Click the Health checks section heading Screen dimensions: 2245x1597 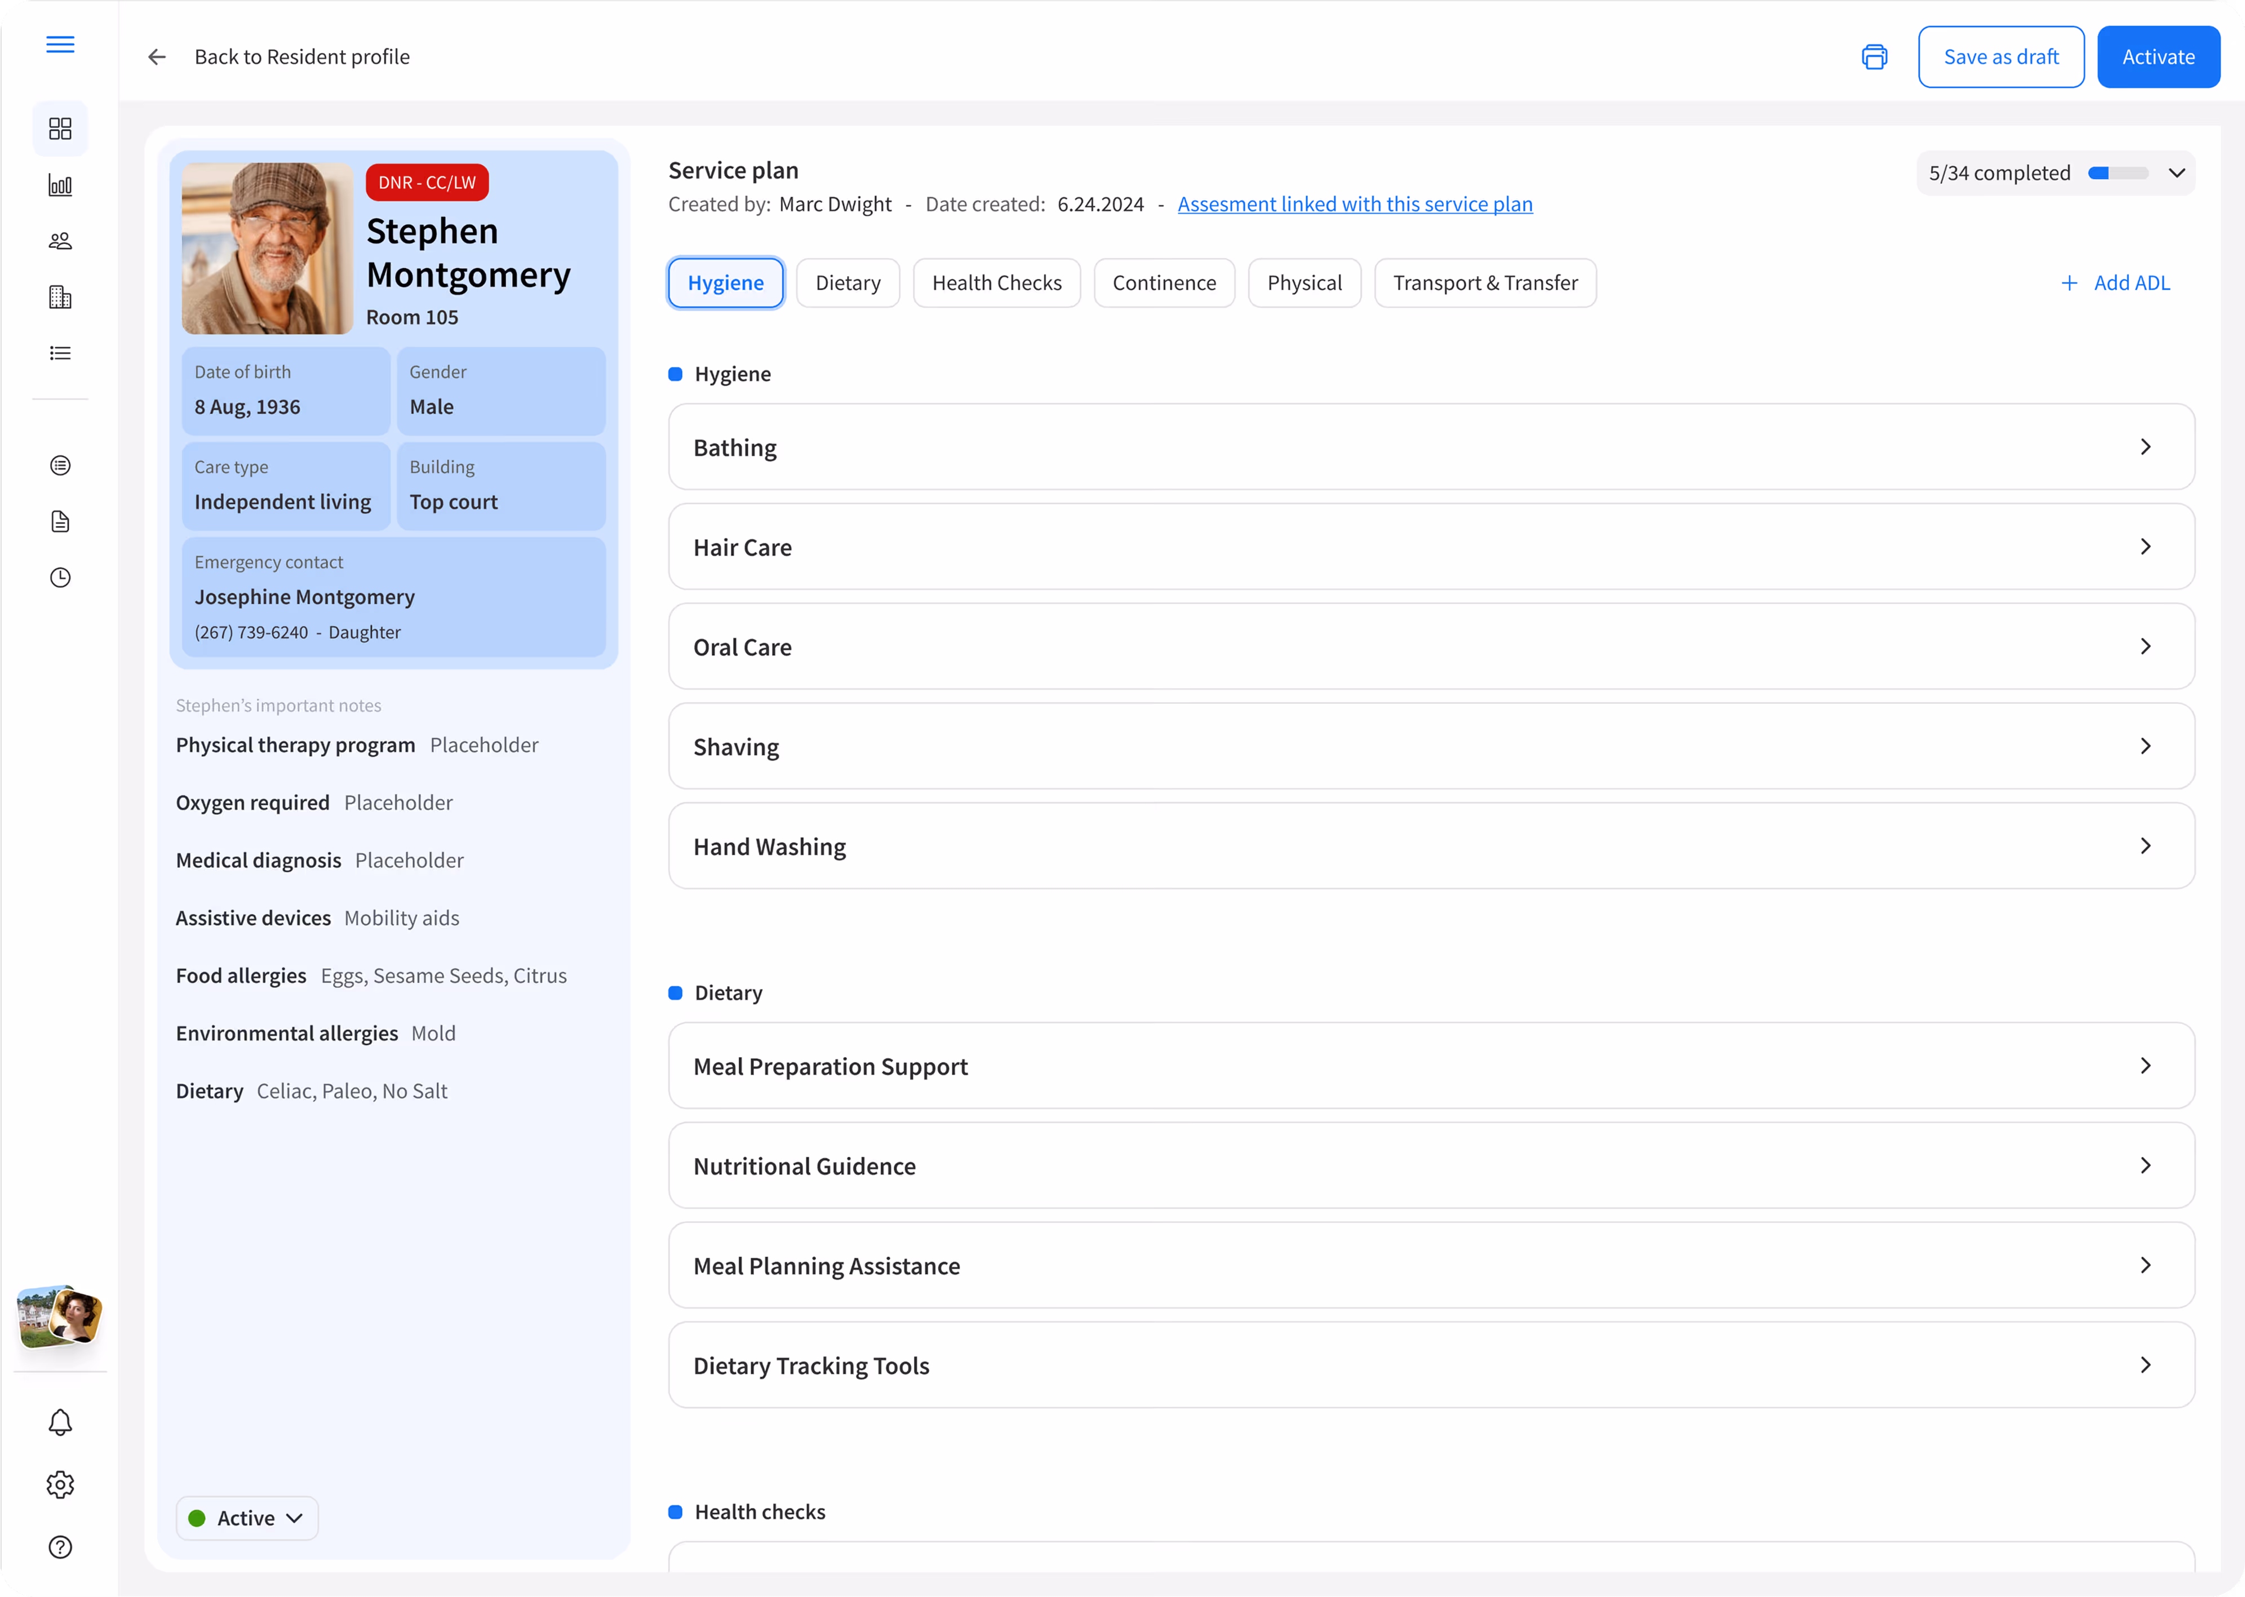(x=760, y=1512)
